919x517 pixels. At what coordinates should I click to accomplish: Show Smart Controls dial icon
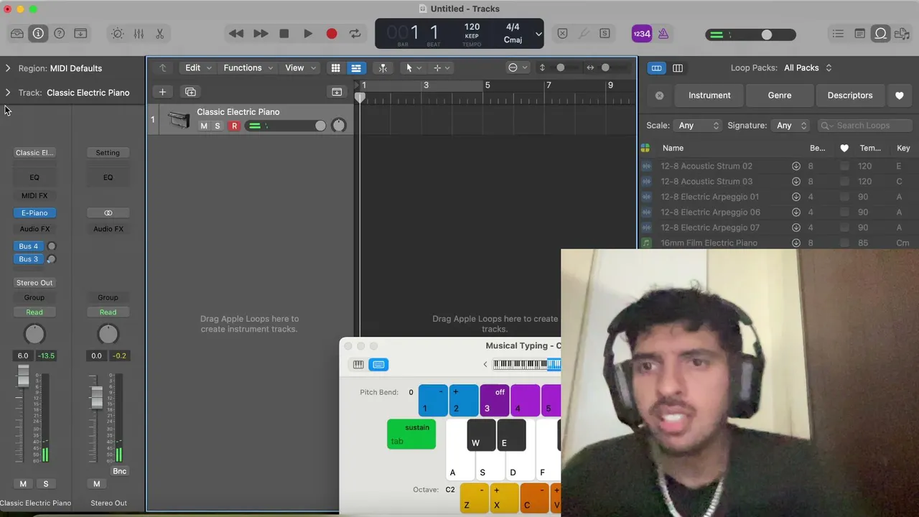coord(118,34)
